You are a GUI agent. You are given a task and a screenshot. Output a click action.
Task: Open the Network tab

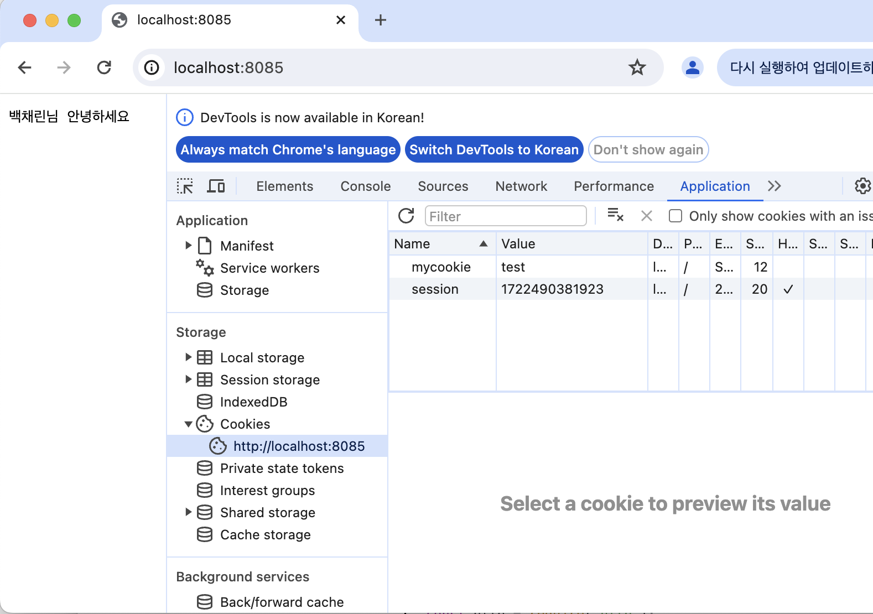(x=521, y=186)
